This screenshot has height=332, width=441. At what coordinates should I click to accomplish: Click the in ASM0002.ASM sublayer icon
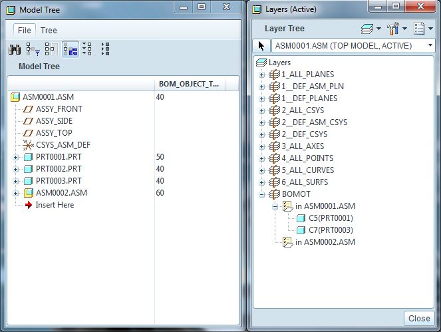tap(288, 242)
